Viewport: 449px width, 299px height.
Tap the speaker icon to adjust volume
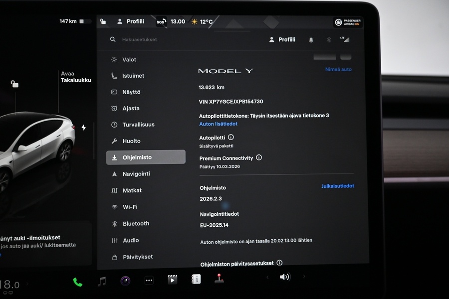coord(285,277)
